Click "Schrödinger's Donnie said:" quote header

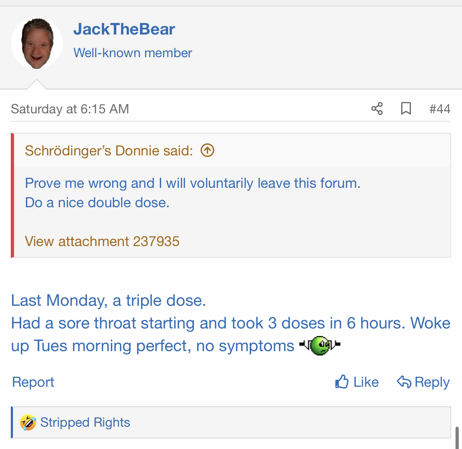point(109,151)
